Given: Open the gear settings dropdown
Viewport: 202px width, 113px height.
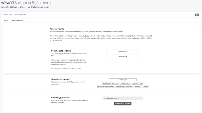Looking at the screenshot, I should tap(197, 15).
